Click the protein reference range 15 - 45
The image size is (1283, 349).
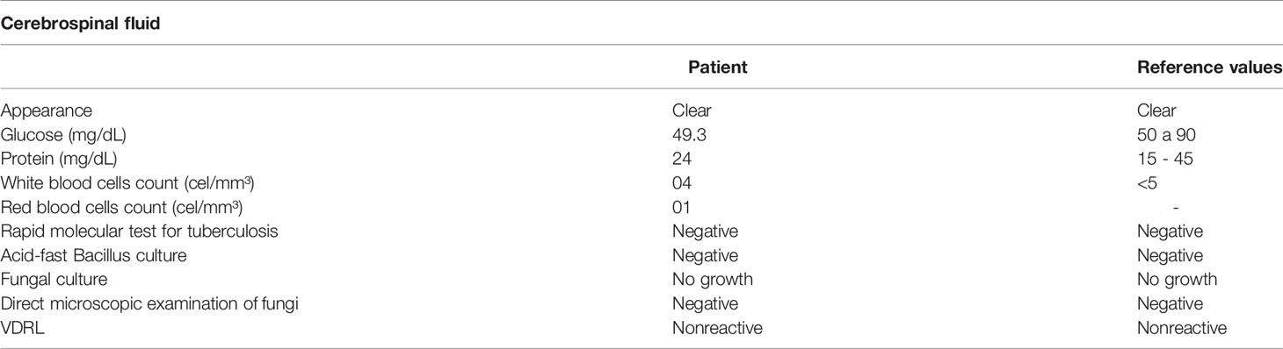click(1162, 160)
